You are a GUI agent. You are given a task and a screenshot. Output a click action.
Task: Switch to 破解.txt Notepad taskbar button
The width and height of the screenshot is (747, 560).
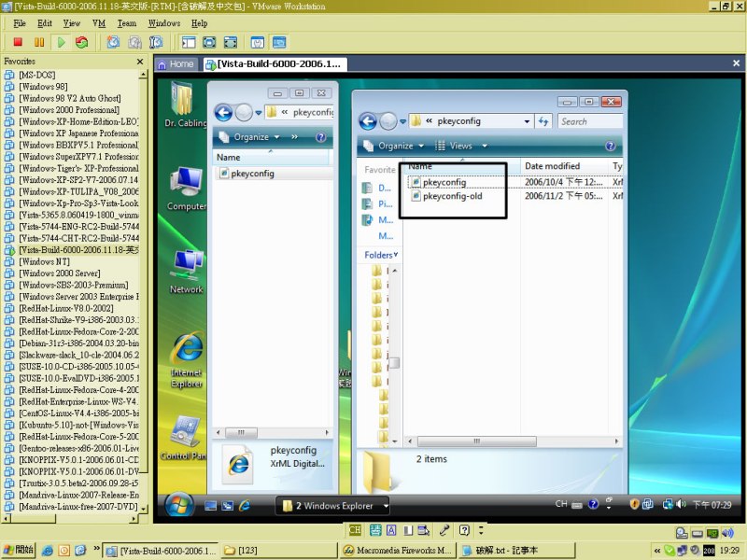point(516,551)
